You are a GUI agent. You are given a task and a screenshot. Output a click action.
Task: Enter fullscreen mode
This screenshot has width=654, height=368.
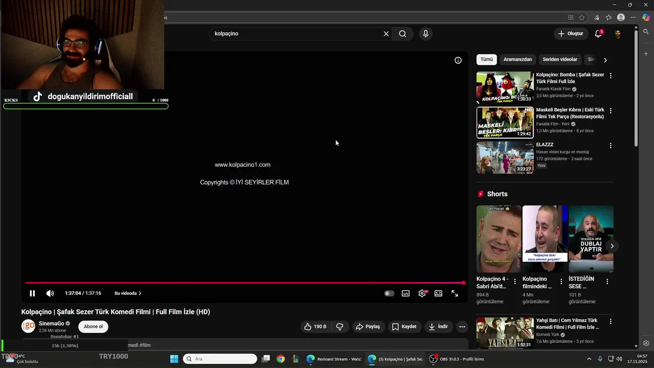[455, 293]
